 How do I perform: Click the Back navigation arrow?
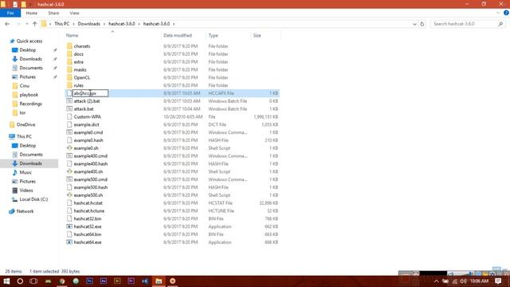point(7,24)
